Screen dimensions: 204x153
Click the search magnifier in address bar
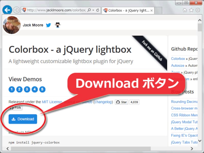pos(89,10)
